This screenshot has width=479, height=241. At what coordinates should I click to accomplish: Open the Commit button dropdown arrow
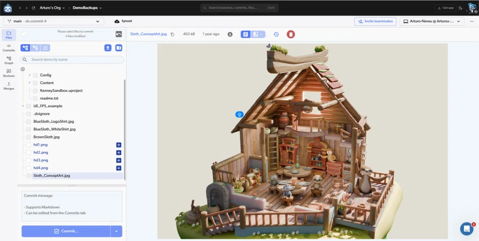(x=117, y=231)
